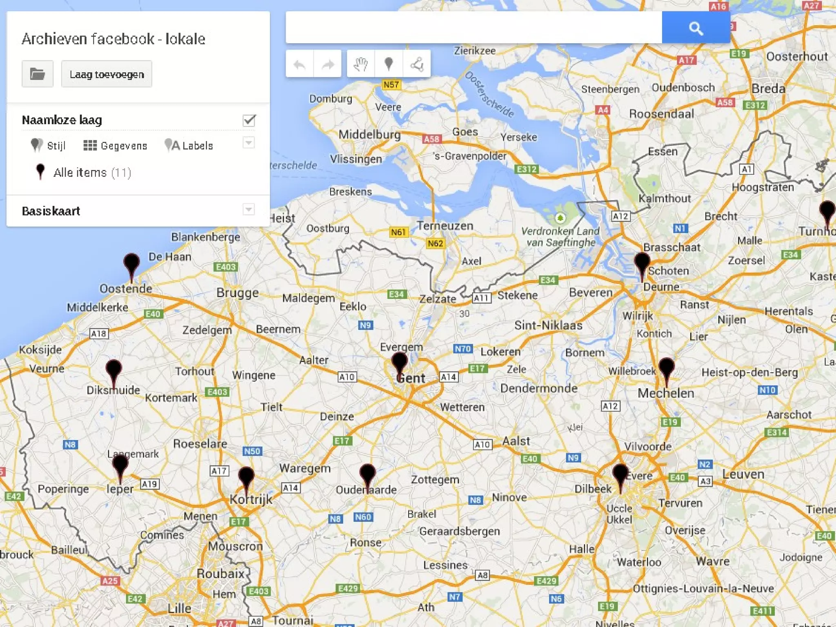Screen dimensions: 836x627
Task: Click the map title Archieven facebook - lokale
Action: tap(113, 39)
